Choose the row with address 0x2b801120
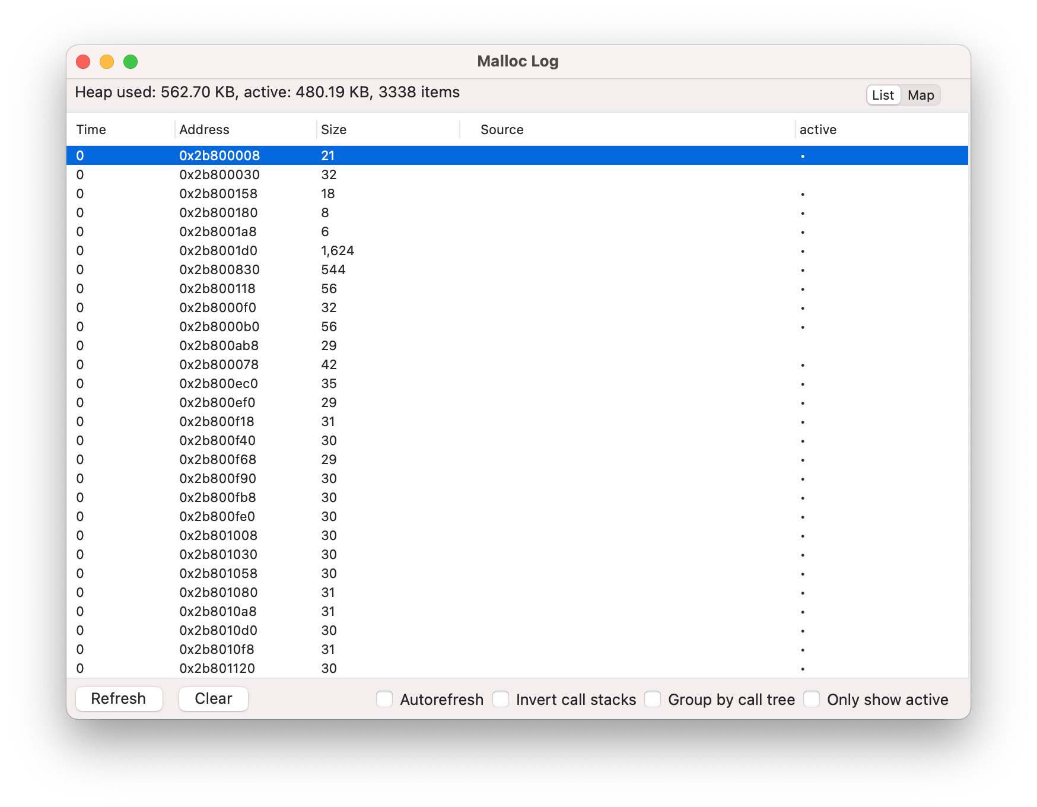Image resolution: width=1037 pixels, height=807 pixels. click(x=217, y=668)
